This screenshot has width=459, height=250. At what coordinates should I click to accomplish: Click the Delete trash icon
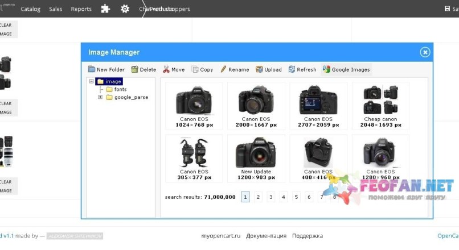pos(134,69)
